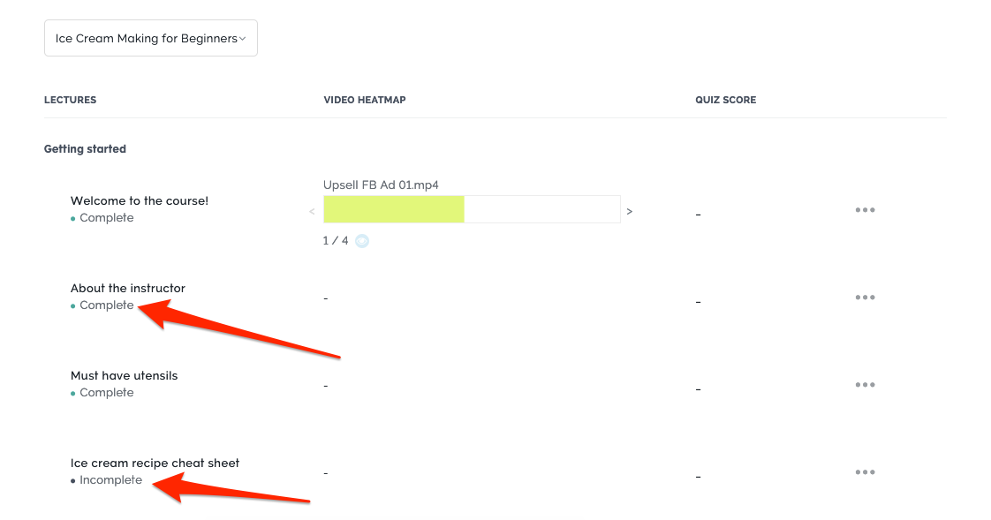Screen dimensions: 991x520
Task: Click the Upsell FB Ad 01.mp4 video name
Action: click(381, 185)
